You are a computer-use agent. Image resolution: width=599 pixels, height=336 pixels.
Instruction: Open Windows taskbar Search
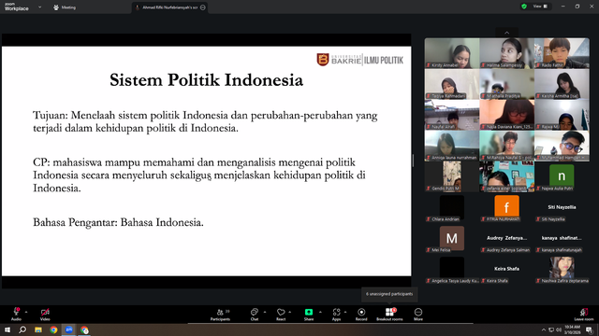[x=22, y=329]
